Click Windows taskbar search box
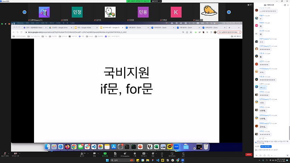The width and height of the screenshot is (290, 163). tap(122, 160)
